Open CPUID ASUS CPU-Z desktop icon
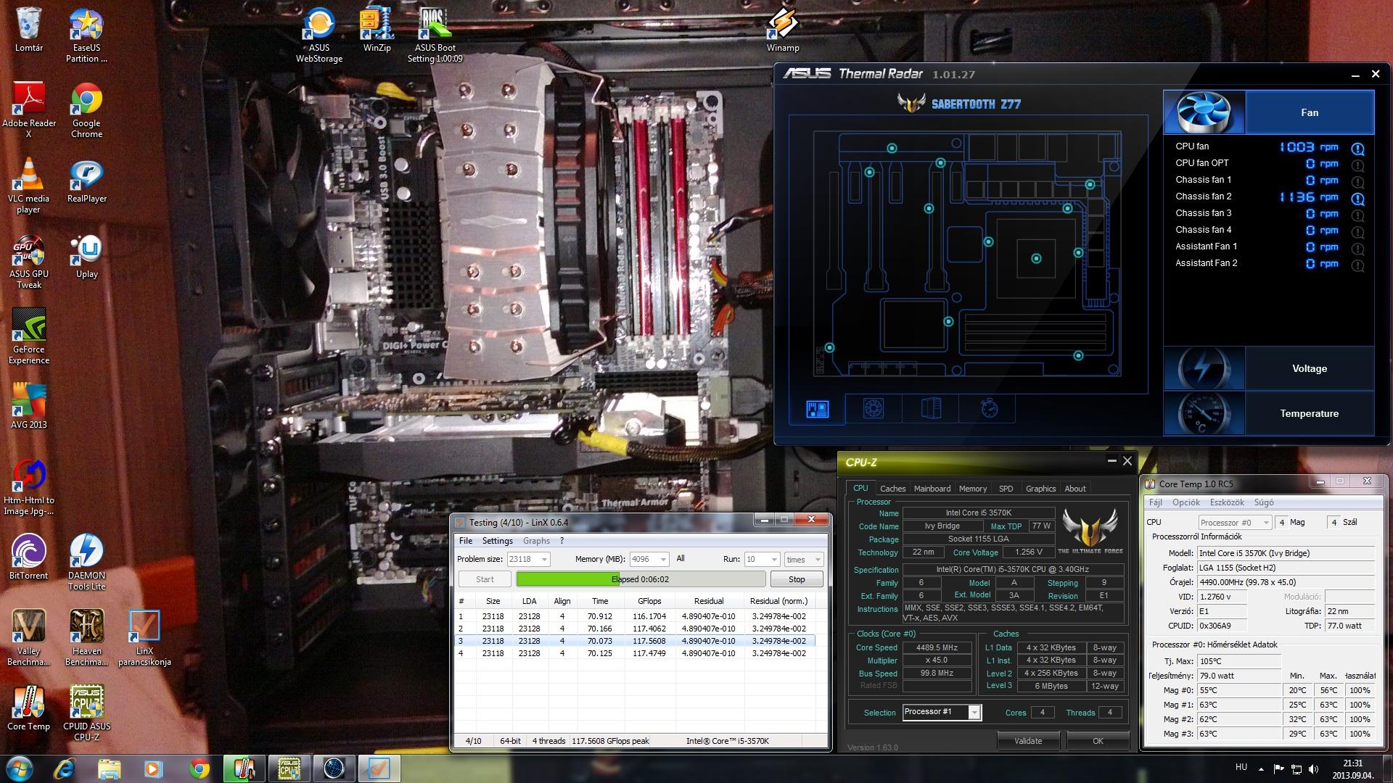1393x783 pixels. pos(86,713)
